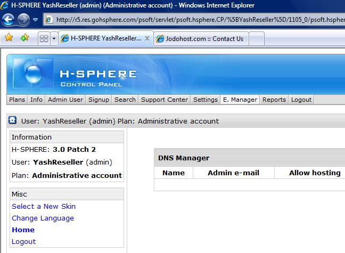Expand the tab list dropdown arrow

(x=54, y=38)
